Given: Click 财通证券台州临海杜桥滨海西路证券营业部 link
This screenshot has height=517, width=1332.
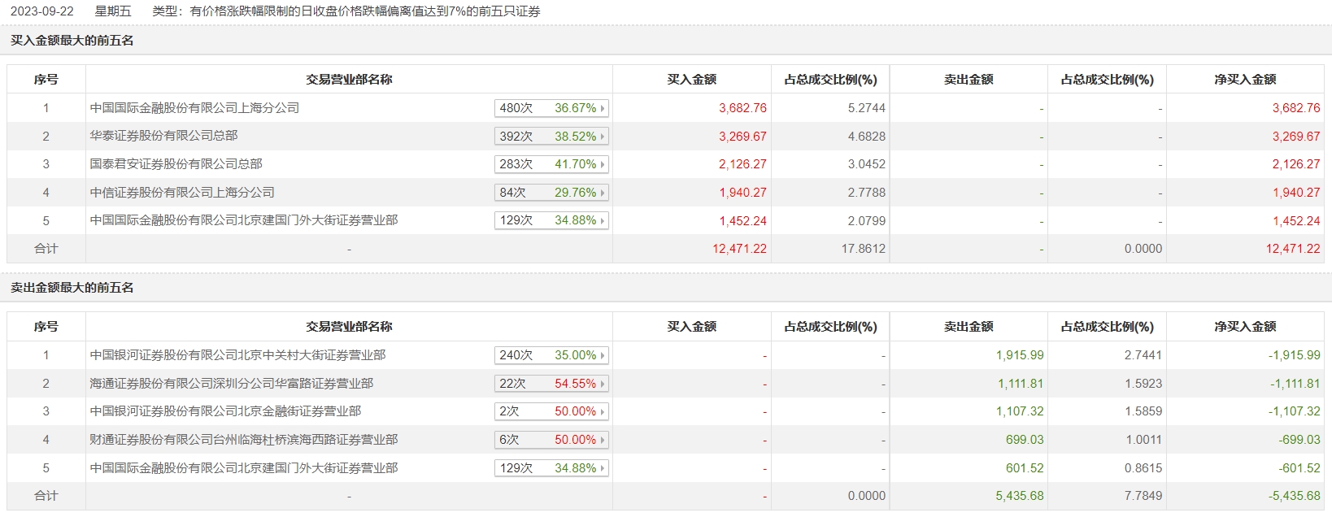Looking at the screenshot, I should pos(243,440).
